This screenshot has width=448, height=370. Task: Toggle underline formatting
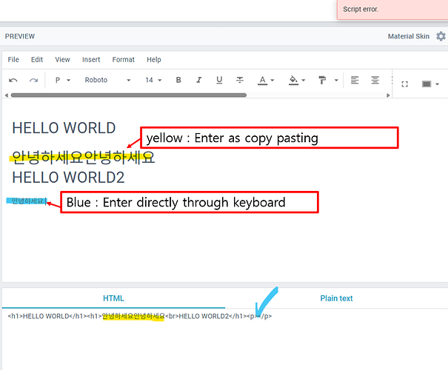coord(219,80)
